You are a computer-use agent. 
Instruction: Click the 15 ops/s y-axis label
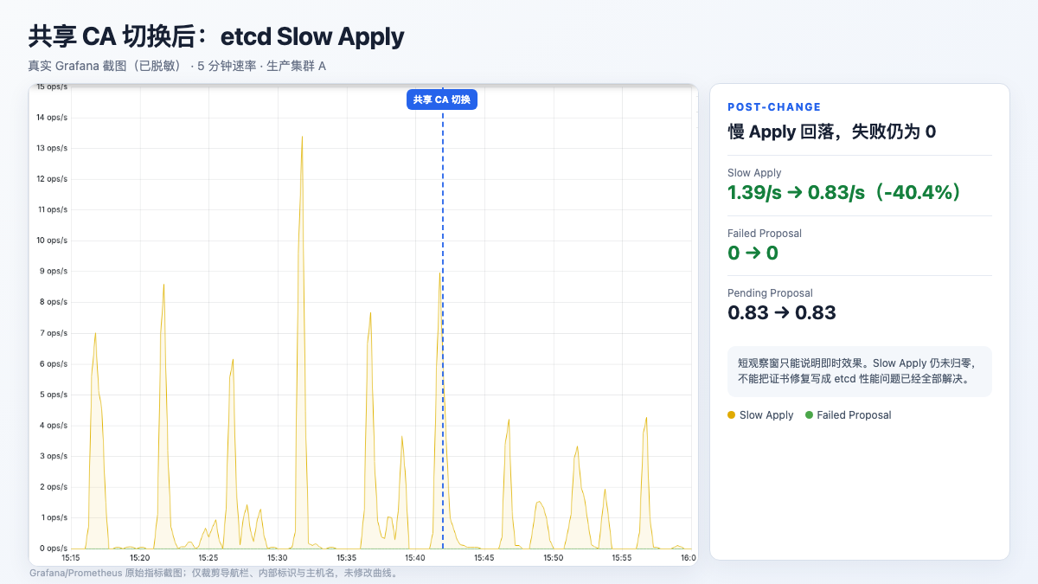(x=52, y=87)
